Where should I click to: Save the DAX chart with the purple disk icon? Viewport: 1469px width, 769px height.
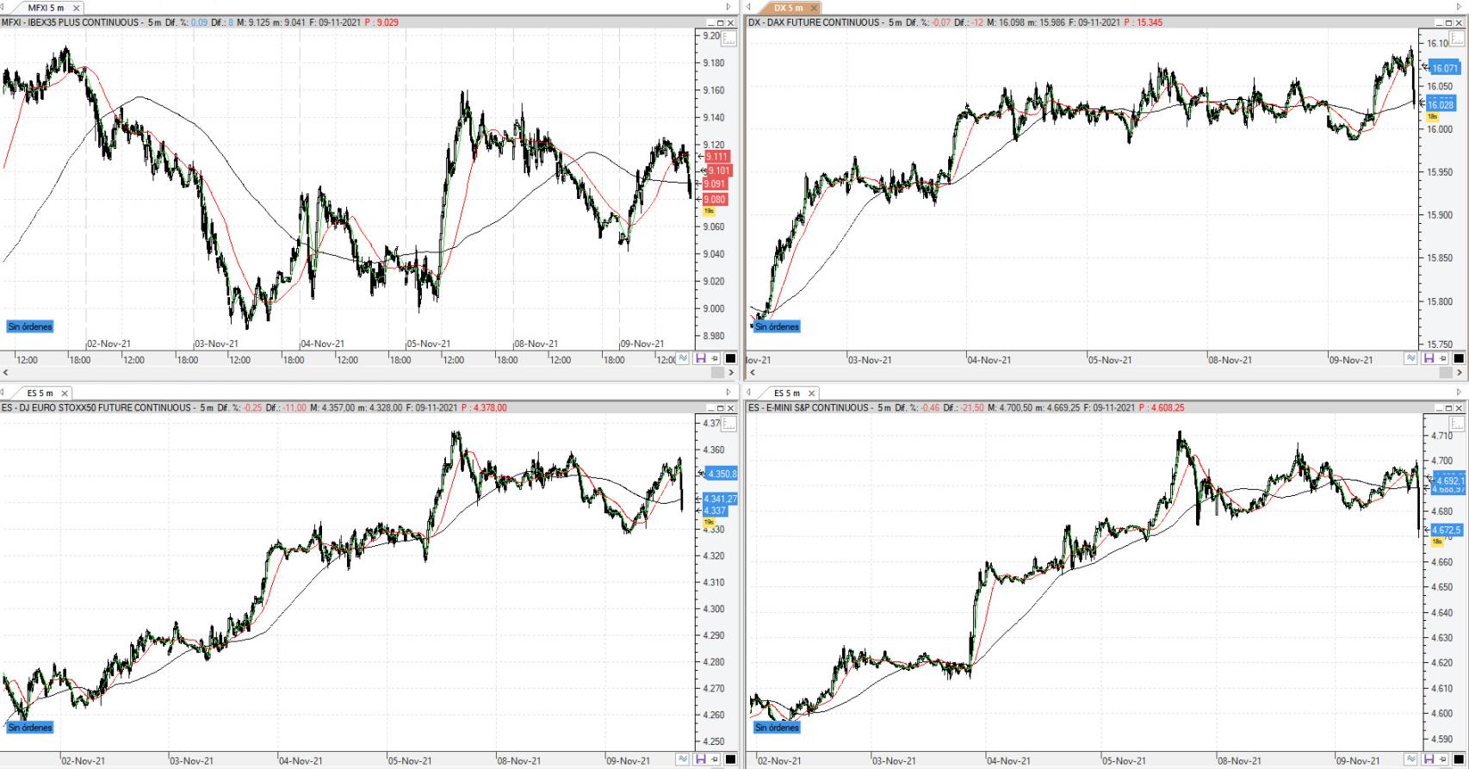coord(1429,358)
